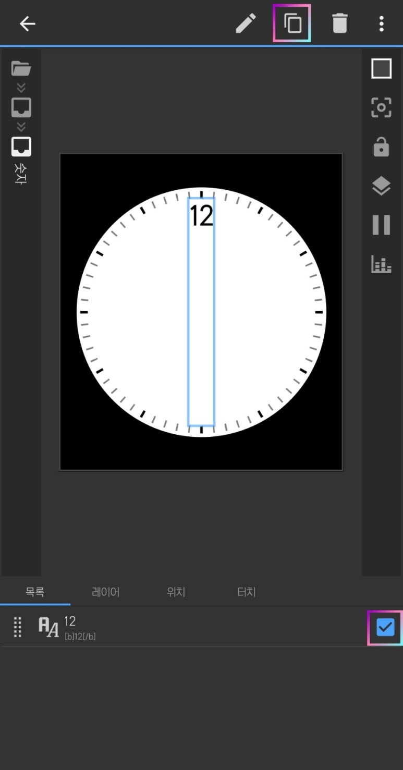This screenshot has height=770, width=403.
Task: Switch to the 위치 tab
Action: click(x=176, y=592)
